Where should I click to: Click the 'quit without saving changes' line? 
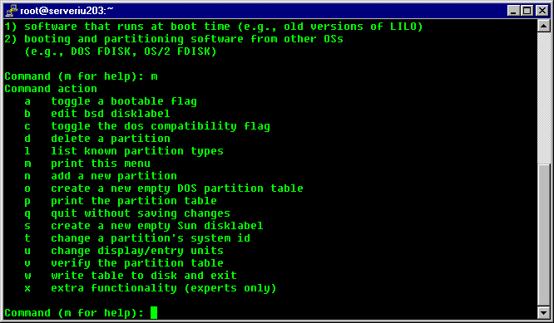click(127, 213)
